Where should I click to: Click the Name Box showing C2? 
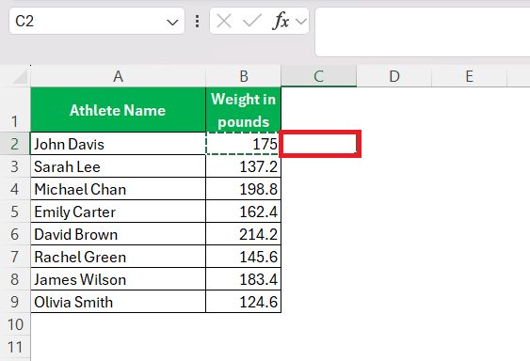click(97, 21)
